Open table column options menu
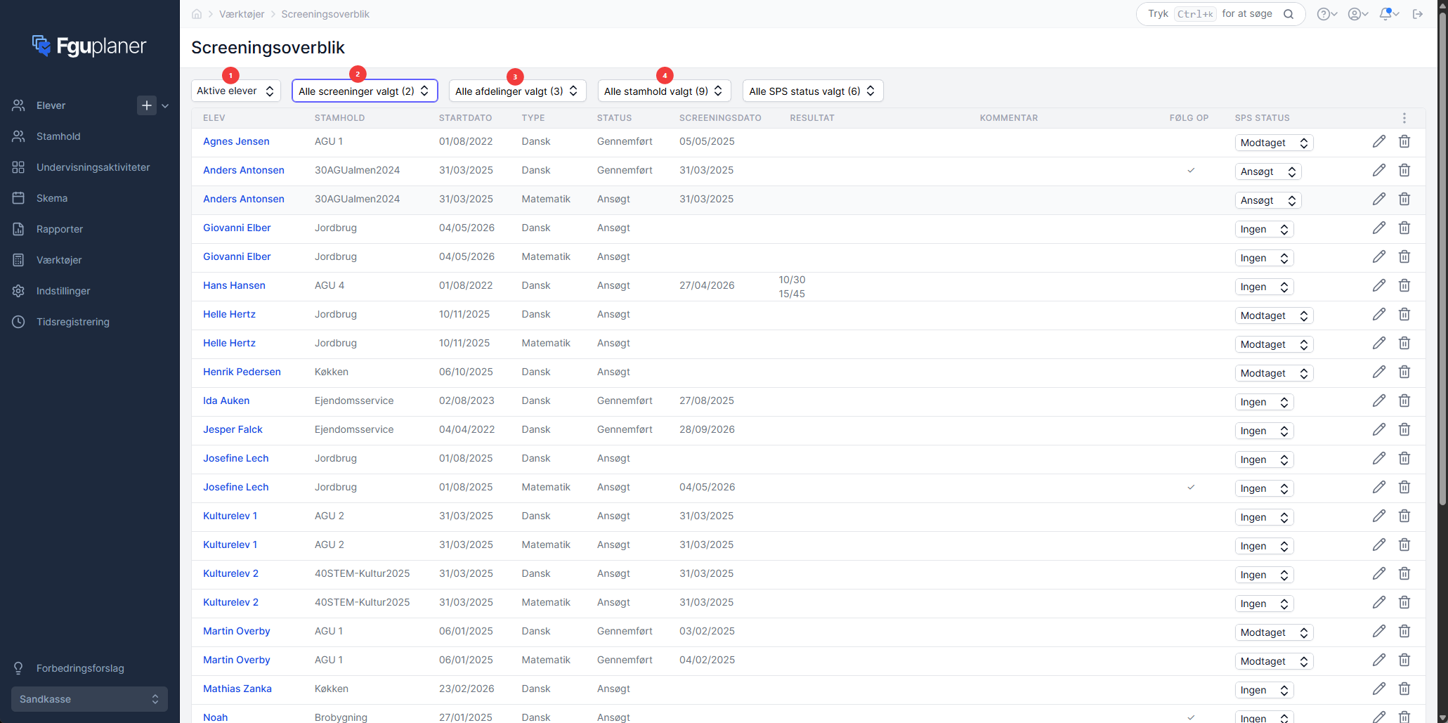 (x=1404, y=118)
